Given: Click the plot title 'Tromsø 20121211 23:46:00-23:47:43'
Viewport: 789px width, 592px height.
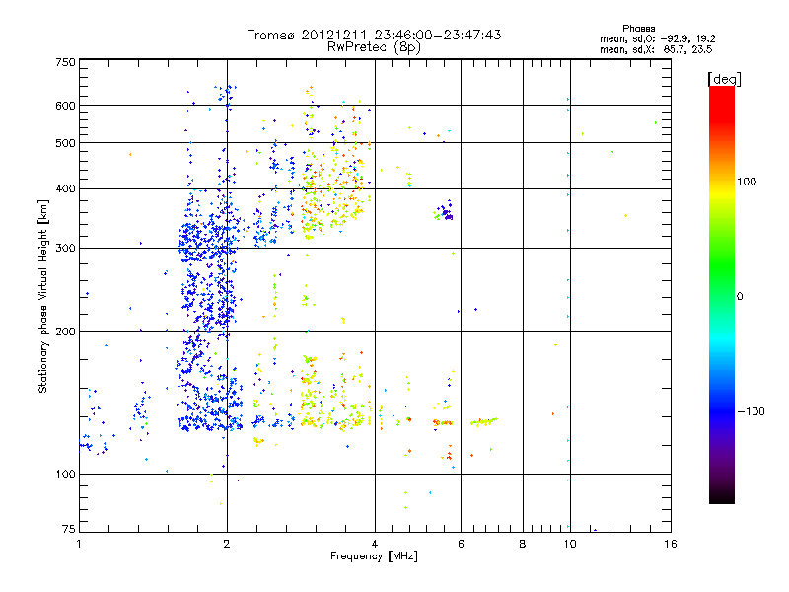Looking at the screenshot, I should pos(374,35).
